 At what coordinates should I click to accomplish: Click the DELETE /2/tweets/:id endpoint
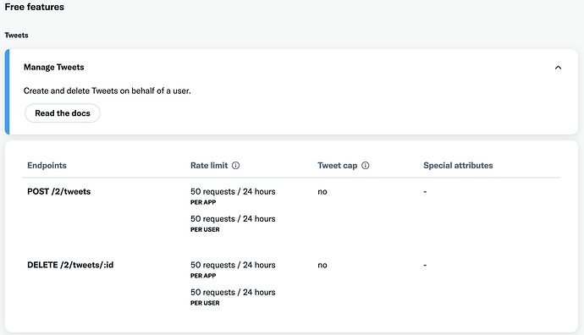tap(70, 265)
